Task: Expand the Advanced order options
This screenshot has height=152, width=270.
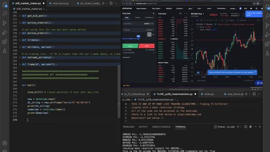Action: coord(127,57)
